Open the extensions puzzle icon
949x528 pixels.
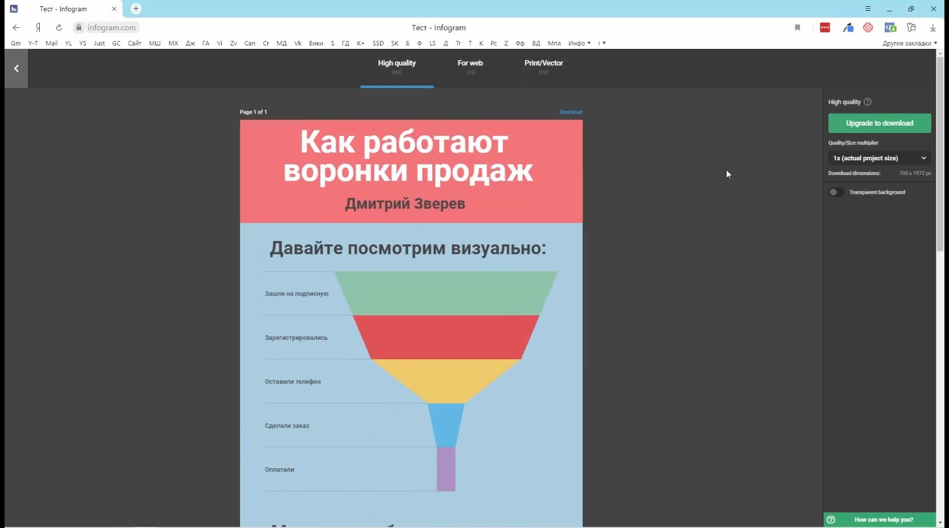pyautogui.click(x=911, y=27)
